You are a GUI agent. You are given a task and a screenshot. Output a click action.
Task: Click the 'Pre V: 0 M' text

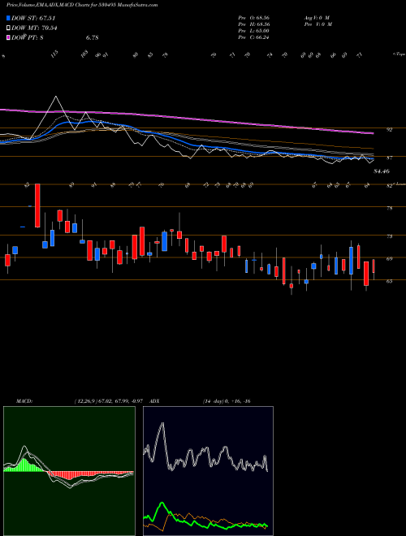point(317,24)
